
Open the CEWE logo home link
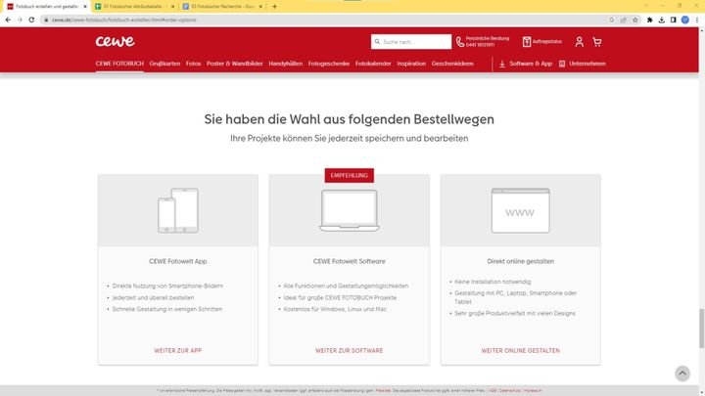tap(116, 41)
